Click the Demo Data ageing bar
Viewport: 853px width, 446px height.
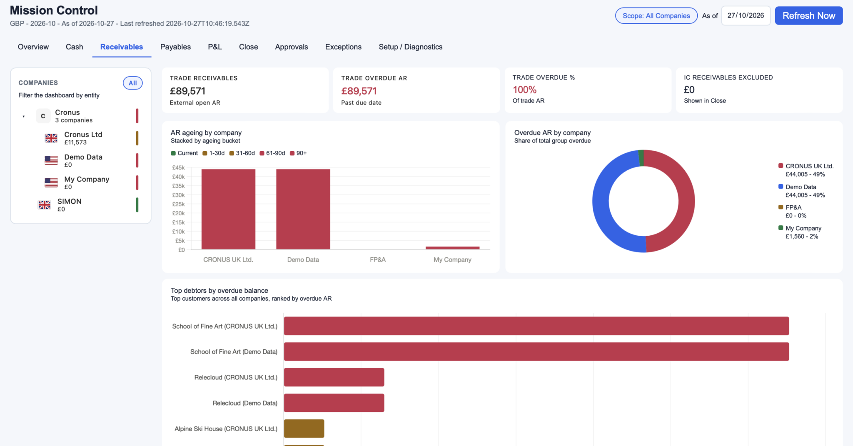tap(303, 209)
